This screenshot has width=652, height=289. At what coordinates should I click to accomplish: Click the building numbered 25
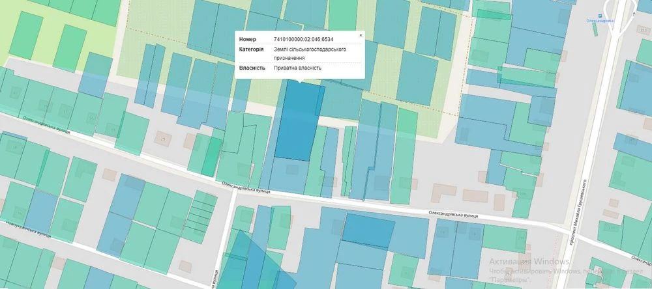(162, 139)
